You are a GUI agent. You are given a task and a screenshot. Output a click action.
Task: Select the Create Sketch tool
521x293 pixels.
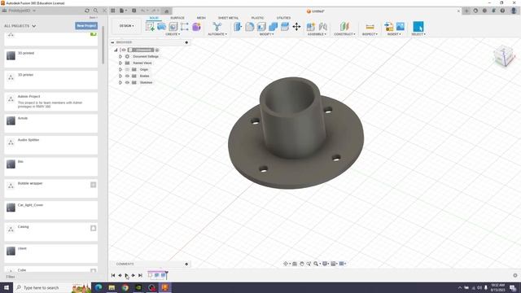150,27
